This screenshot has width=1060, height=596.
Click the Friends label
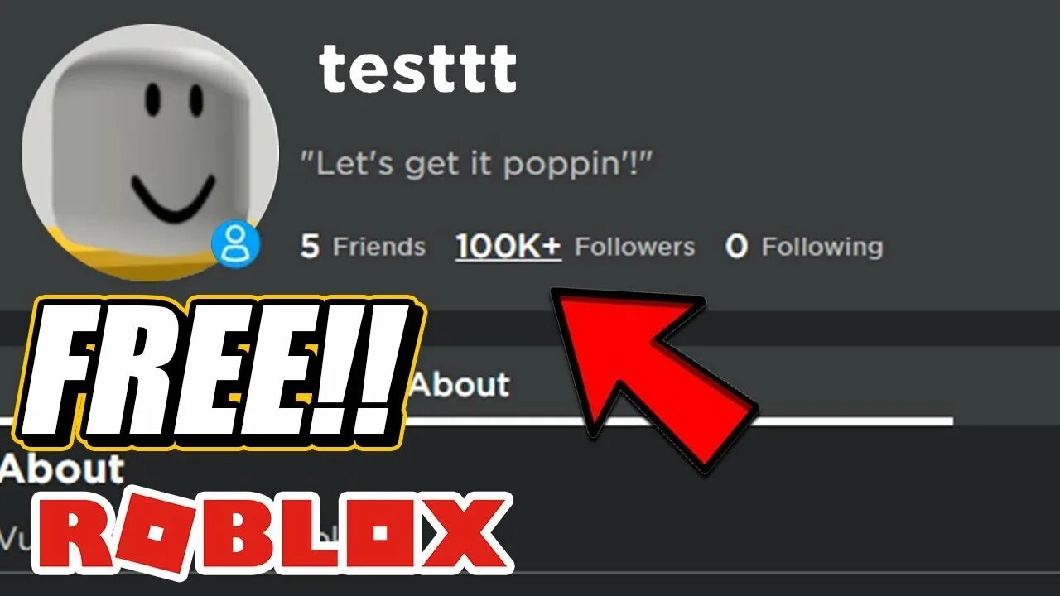click(379, 247)
